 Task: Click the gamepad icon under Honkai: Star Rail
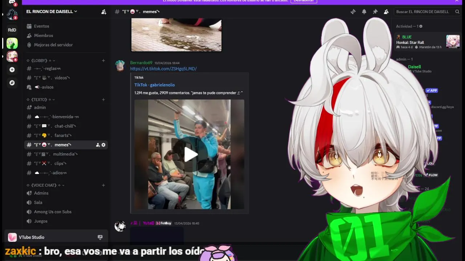398,47
